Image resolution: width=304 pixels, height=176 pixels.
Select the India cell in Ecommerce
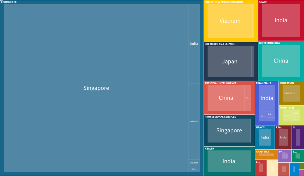(194, 44)
